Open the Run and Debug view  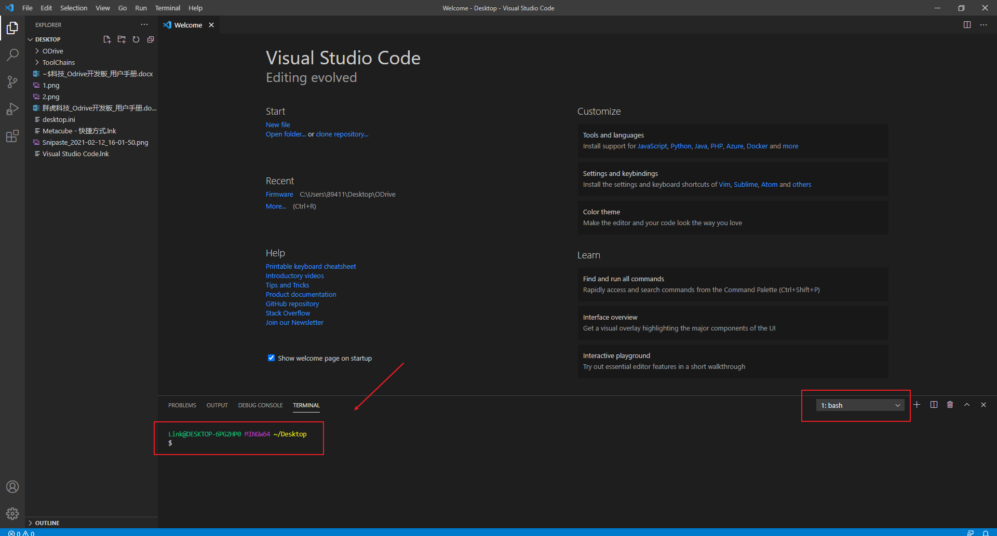click(12, 109)
